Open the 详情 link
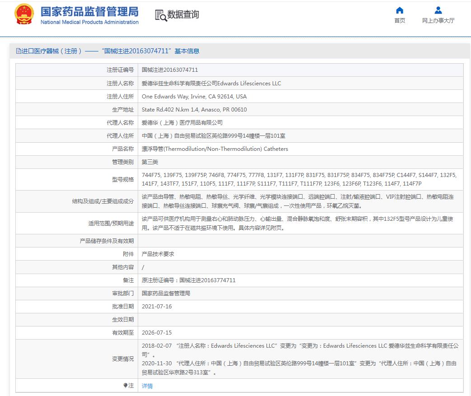Screen dimensions: 471x396 pyautogui.click(x=147, y=386)
